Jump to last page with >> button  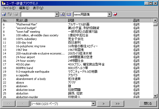[118, 104]
